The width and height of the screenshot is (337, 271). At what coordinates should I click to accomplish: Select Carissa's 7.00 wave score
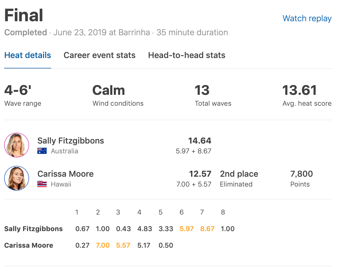point(103,245)
